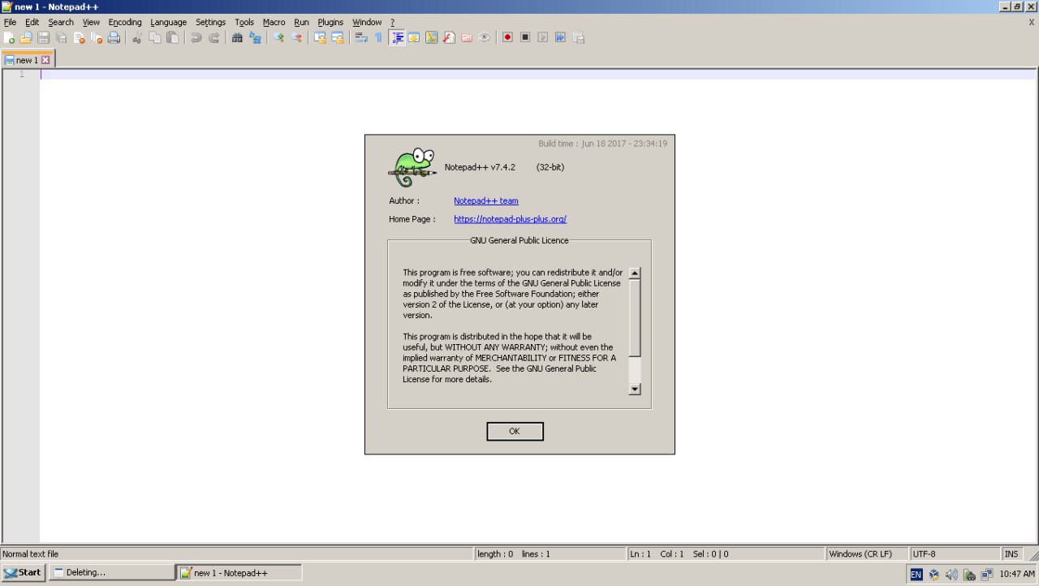The width and height of the screenshot is (1039, 586).
Task: Open the Replace toolbar icon
Action: [x=255, y=37]
